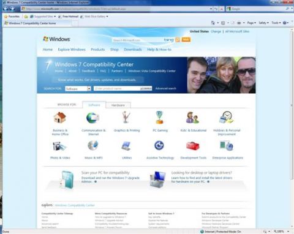The image size is (294, 234).
Task: Click the Web orange search button
Action: coord(186,40)
